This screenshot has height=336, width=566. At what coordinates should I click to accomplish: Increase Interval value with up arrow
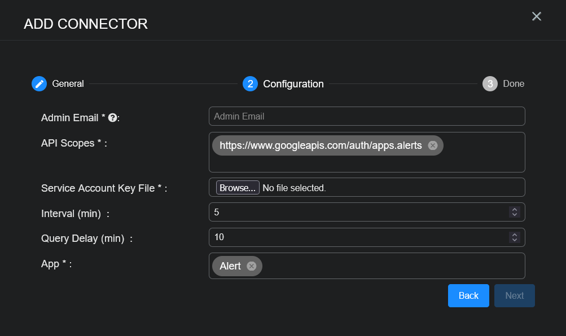(514, 209)
